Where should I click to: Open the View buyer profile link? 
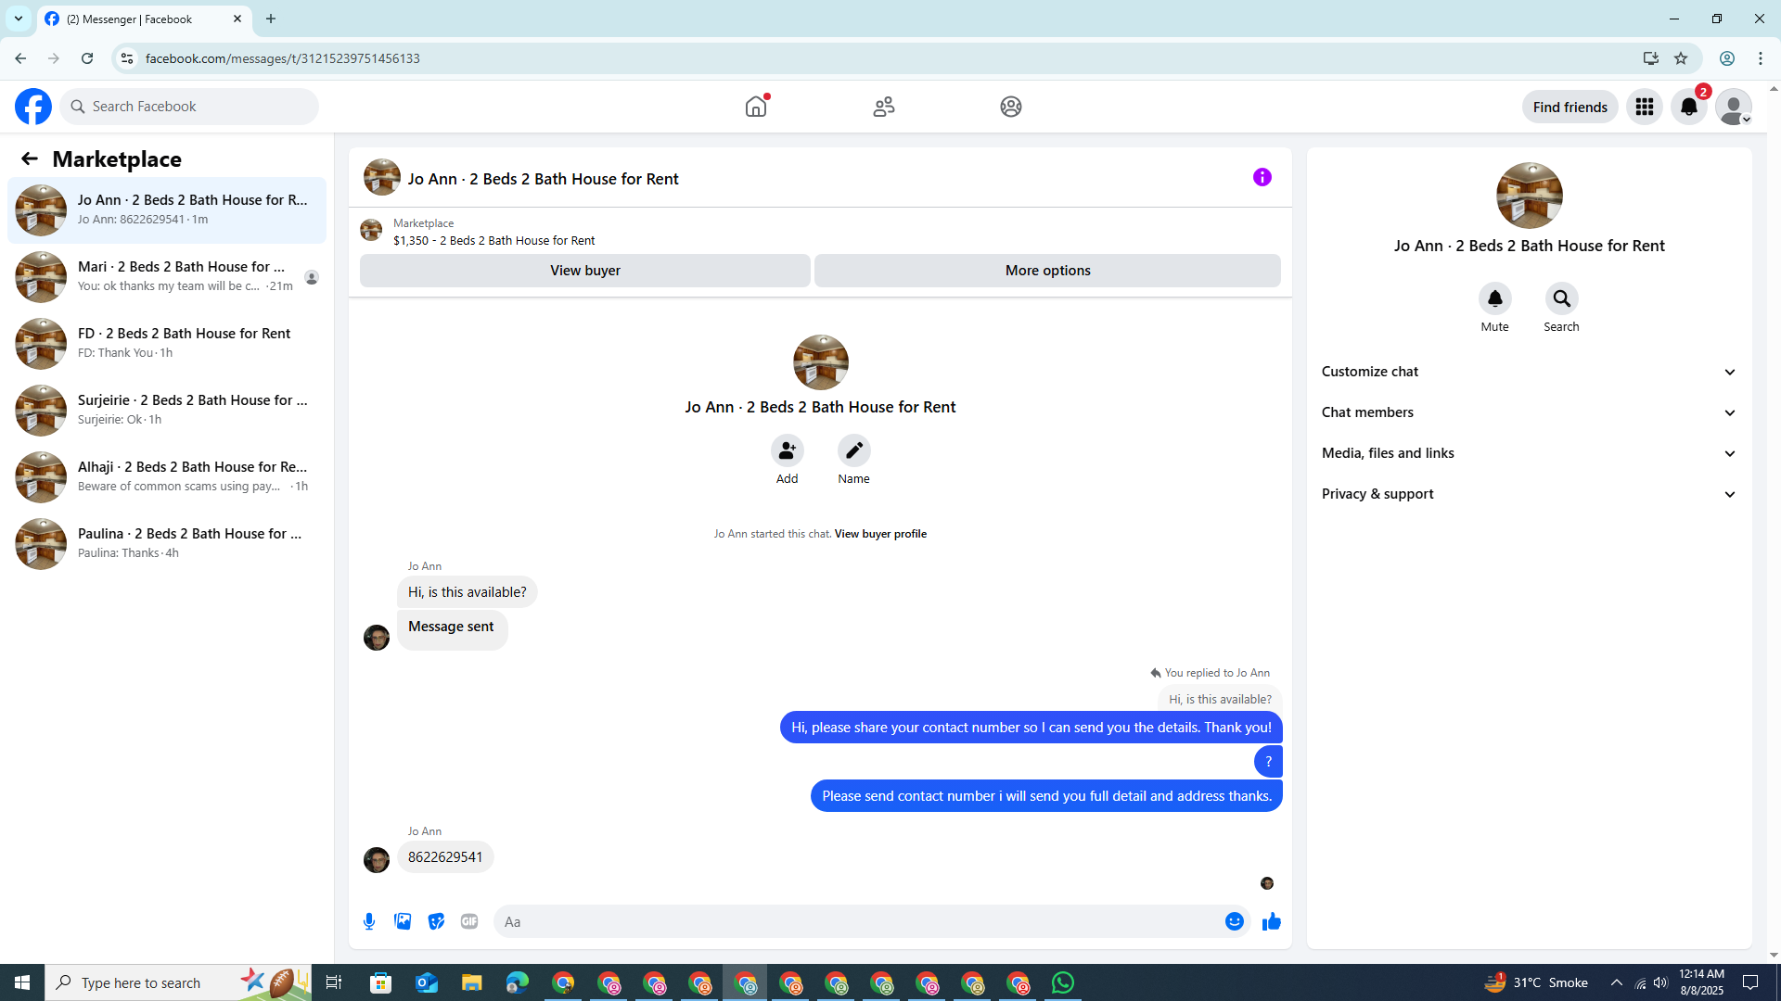point(879,534)
